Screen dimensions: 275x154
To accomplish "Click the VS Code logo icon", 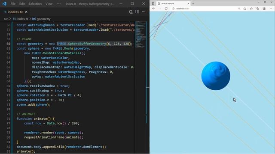I will 4,4.
